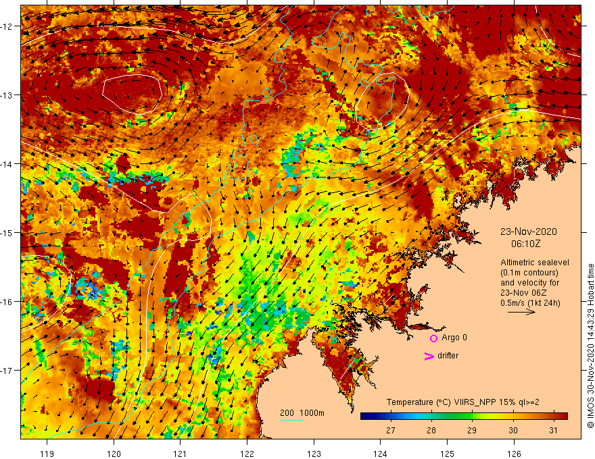595x459 pixels.
Task: Click colorbar tick label 28
Action: click(x=431, y=430)
